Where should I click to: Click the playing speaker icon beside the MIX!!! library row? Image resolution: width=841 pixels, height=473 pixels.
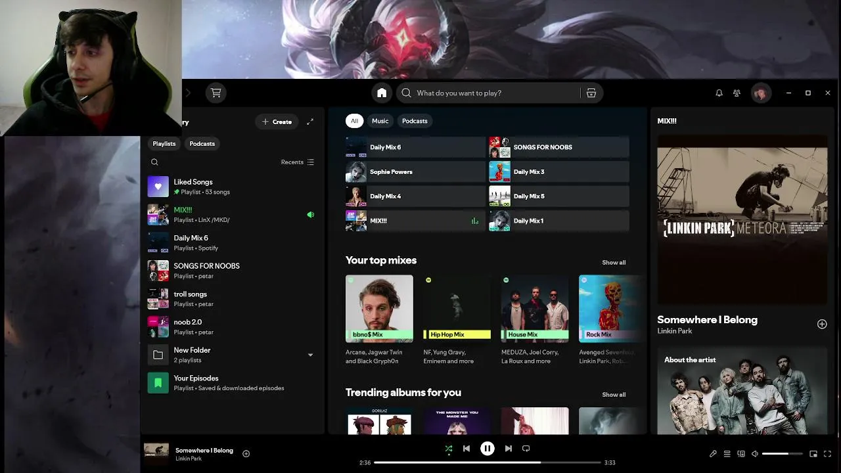(x=310, y=215)
